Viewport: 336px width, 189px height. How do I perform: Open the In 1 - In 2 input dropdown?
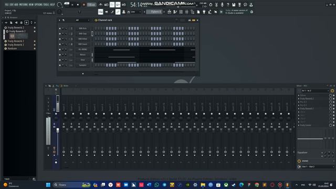coord(315,91)
